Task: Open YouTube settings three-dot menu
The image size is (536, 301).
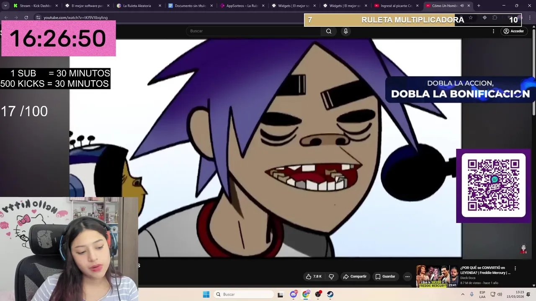Action: 493,31
